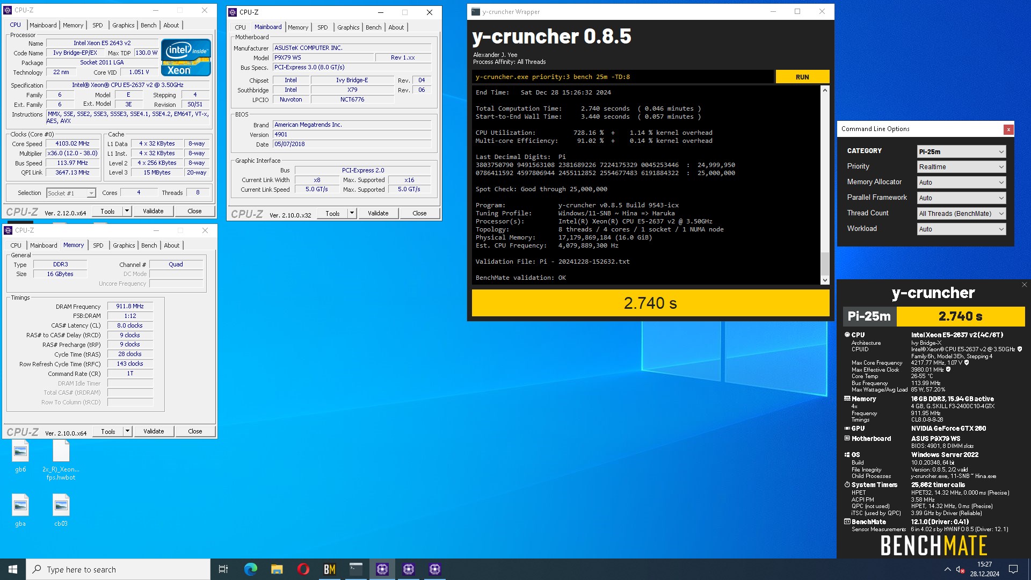Click the Windows taskbar search box
The width and height of the screenshot is (1031, 580).
click(118, 569)
